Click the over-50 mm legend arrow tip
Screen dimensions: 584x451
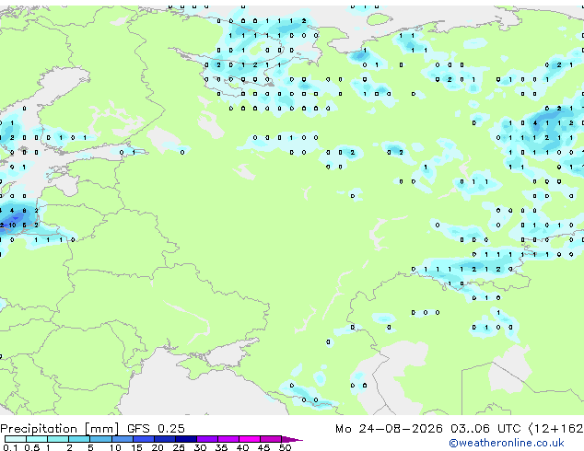coord(292,439)
